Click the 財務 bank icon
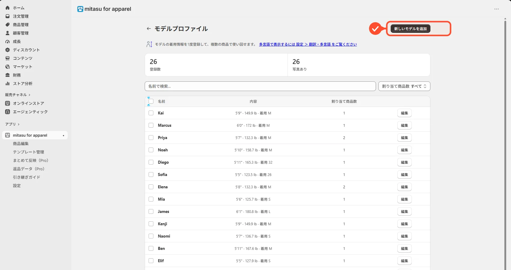The image size is (511, 270). pyautogui.click(x=8, y=75)
